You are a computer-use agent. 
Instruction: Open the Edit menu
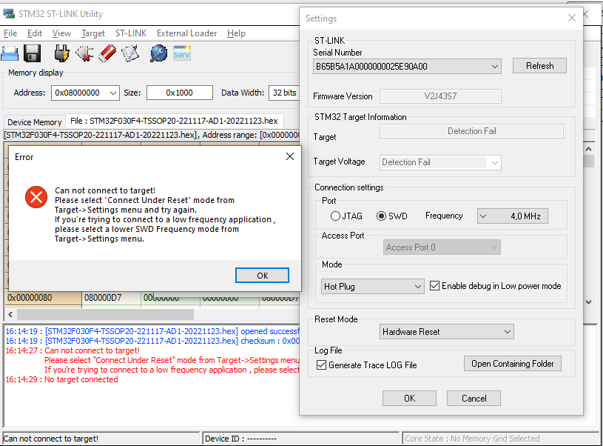(35, 33)
